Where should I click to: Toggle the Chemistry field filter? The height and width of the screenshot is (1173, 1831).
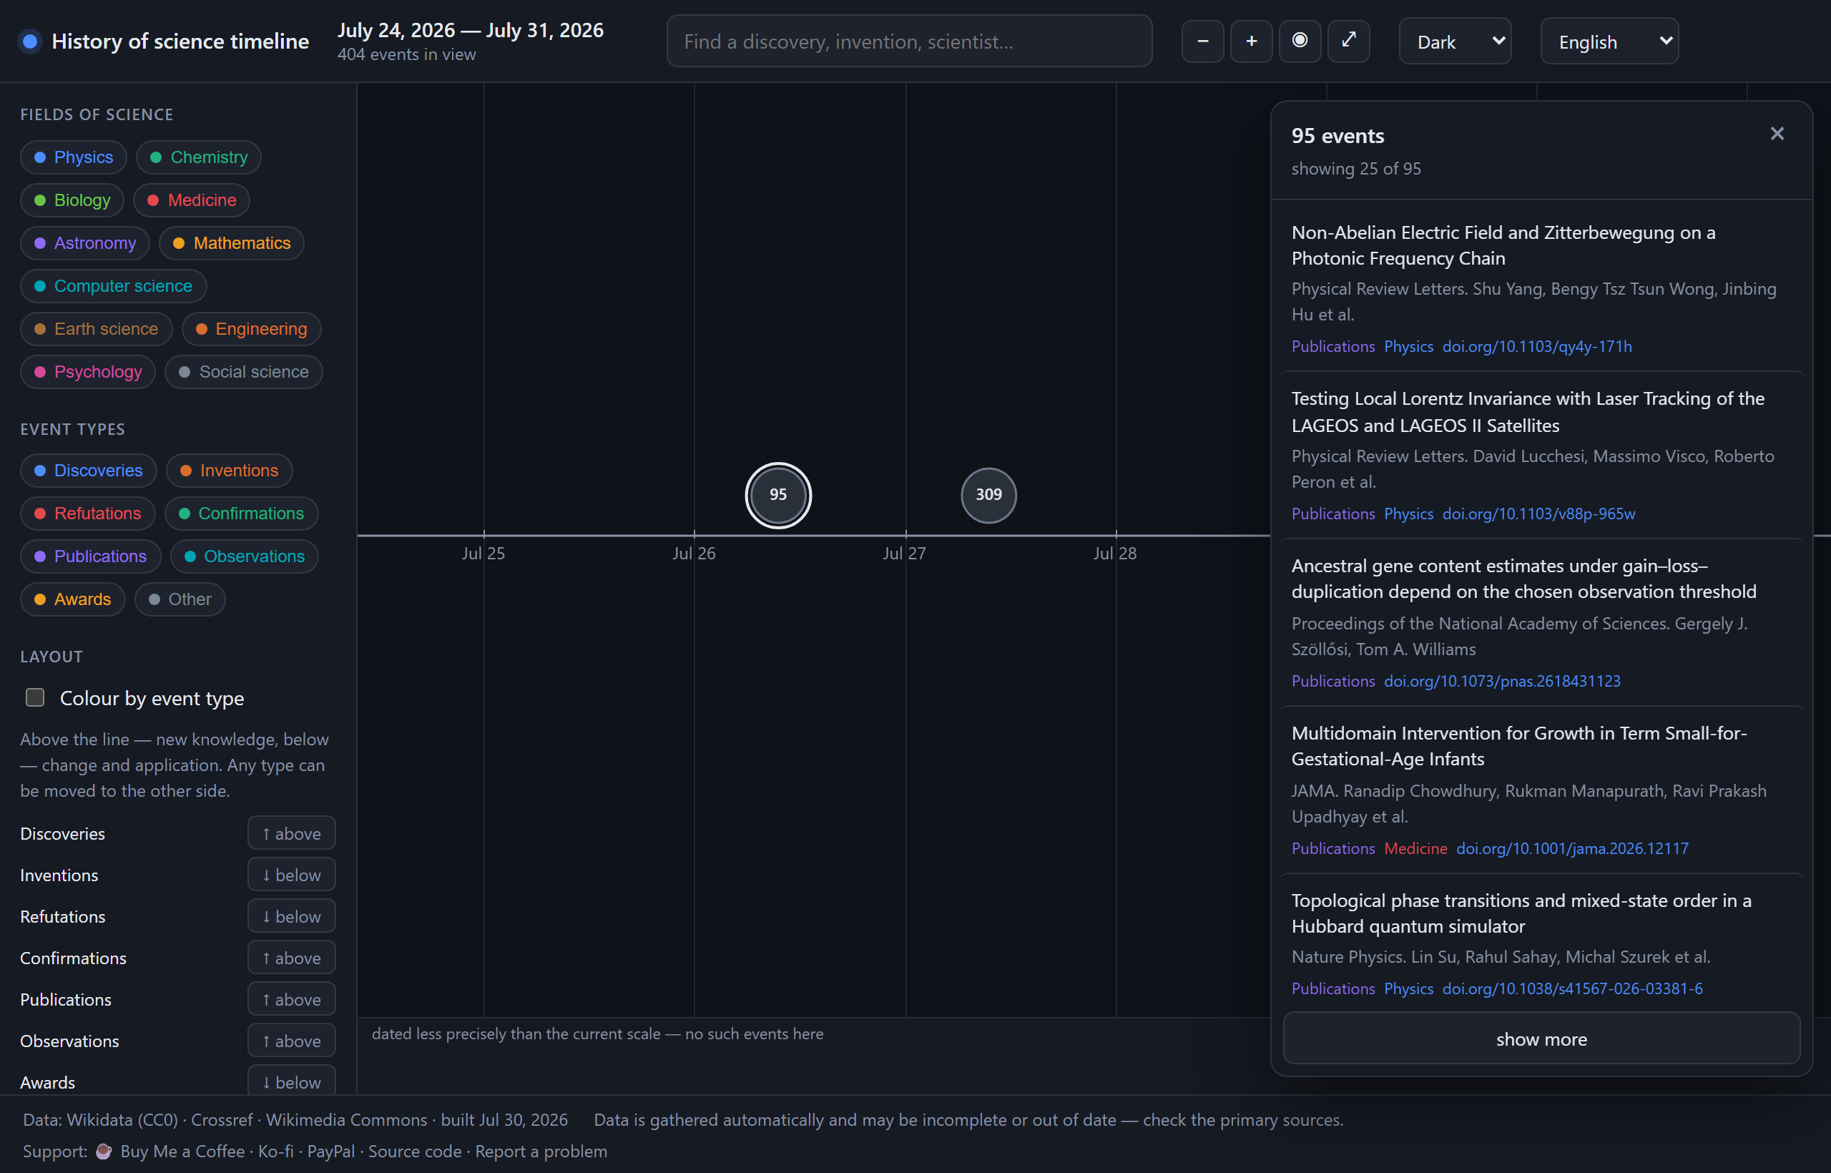click(199, 157)
